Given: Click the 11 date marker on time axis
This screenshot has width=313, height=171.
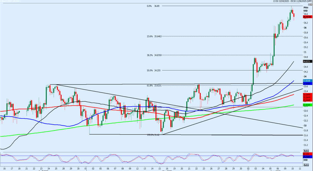Looking at the screenshot, I should 300,168.
